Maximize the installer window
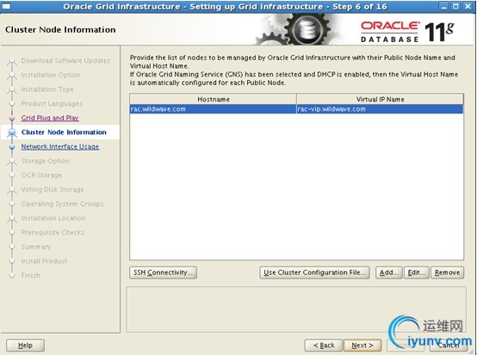Image resolution: width=477 pixels, height=355 pixels. click(x=455, y=6)
